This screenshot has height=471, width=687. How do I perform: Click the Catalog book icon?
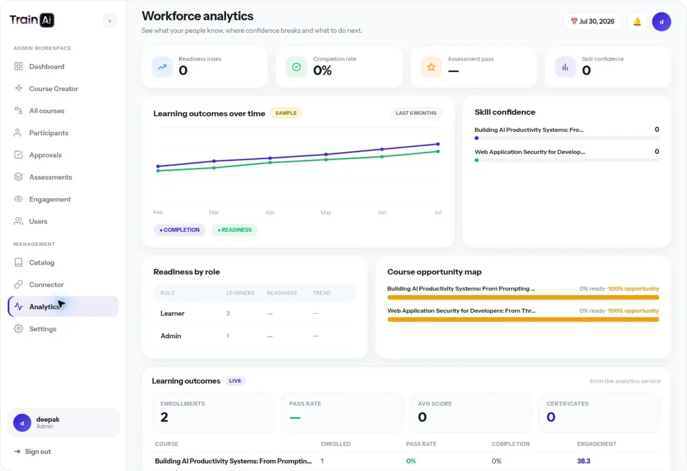tap(19, 262)
